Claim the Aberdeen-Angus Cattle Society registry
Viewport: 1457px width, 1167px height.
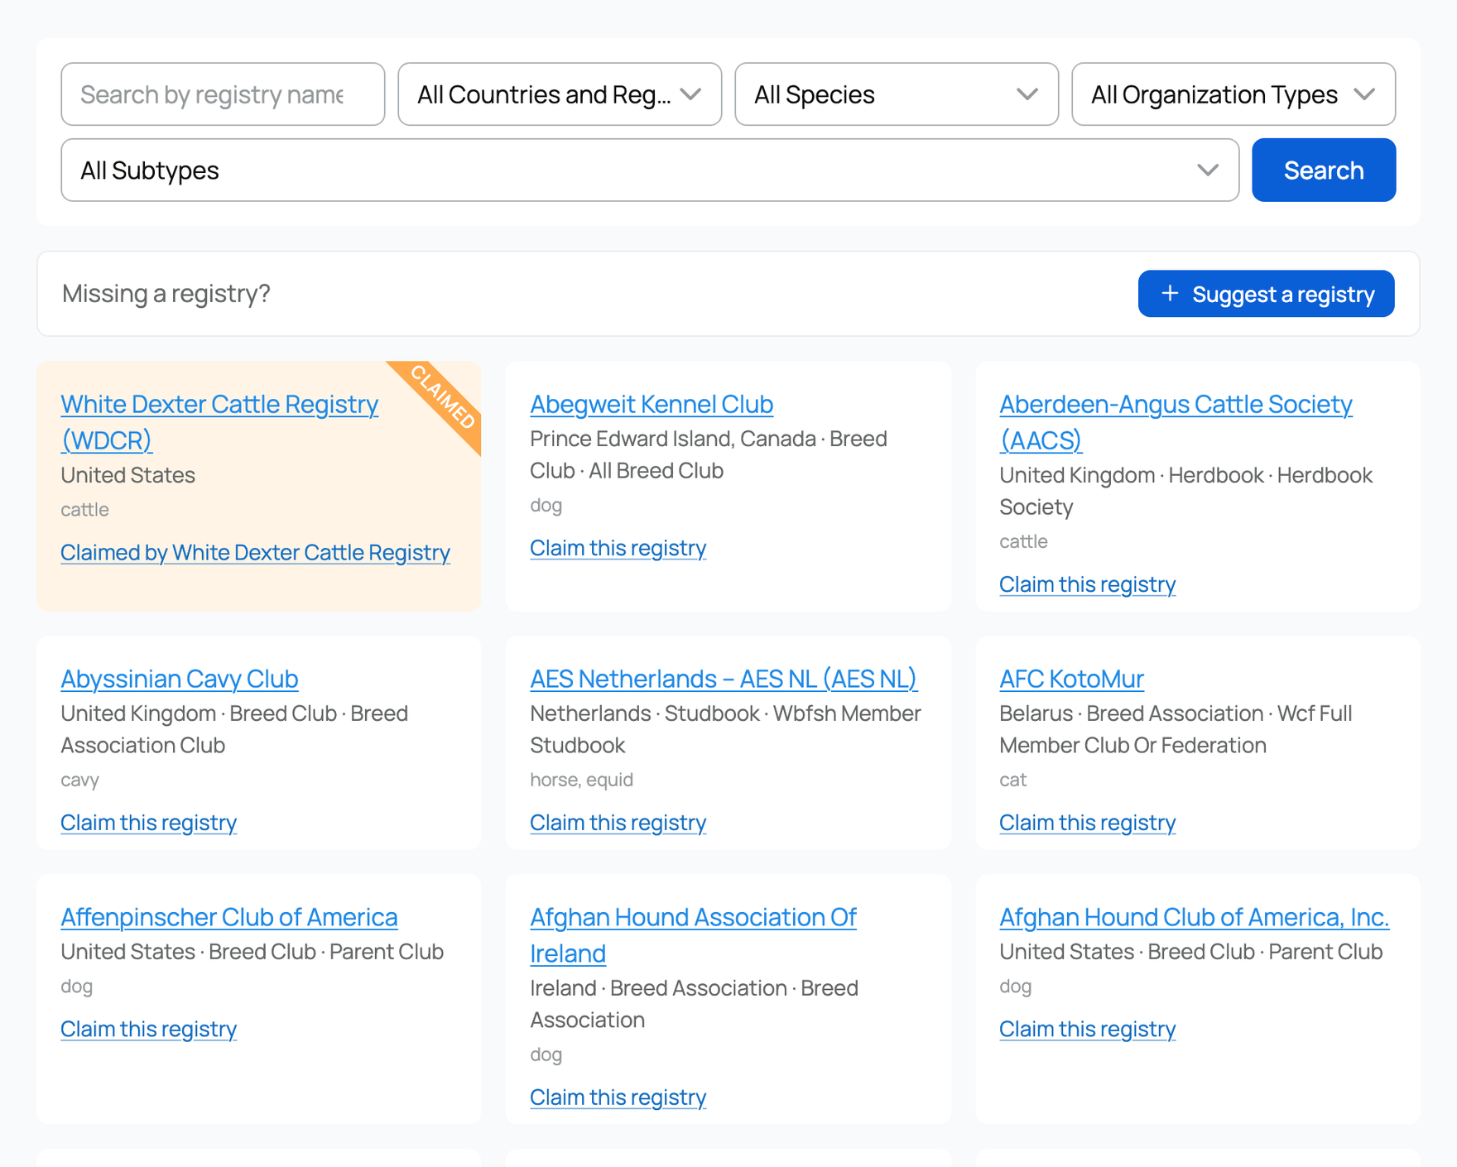point(1087,584)
